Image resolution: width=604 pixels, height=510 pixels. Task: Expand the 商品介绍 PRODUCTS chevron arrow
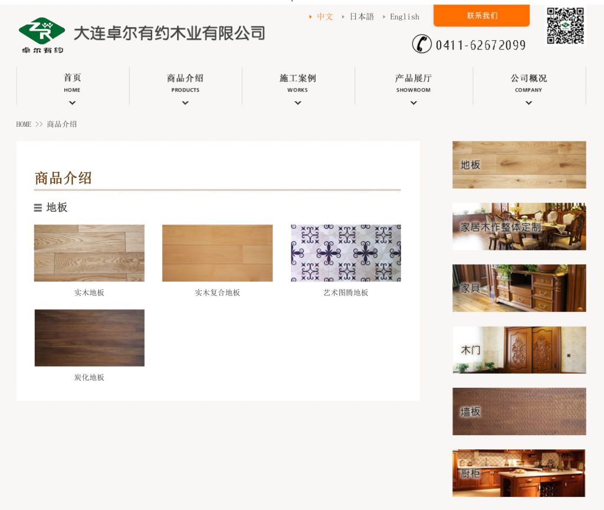185,103
